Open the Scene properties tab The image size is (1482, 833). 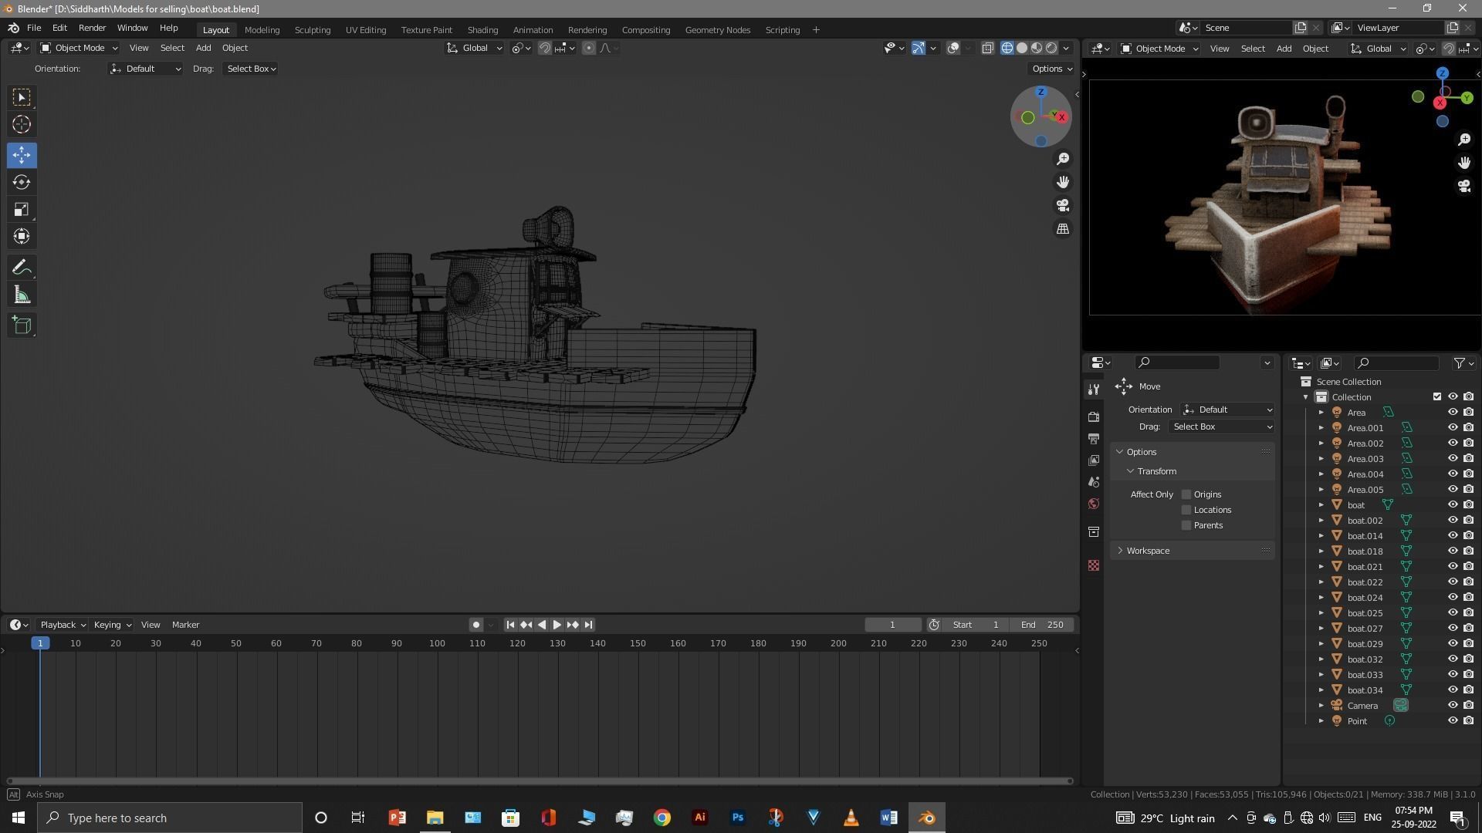pos(1093,482)
